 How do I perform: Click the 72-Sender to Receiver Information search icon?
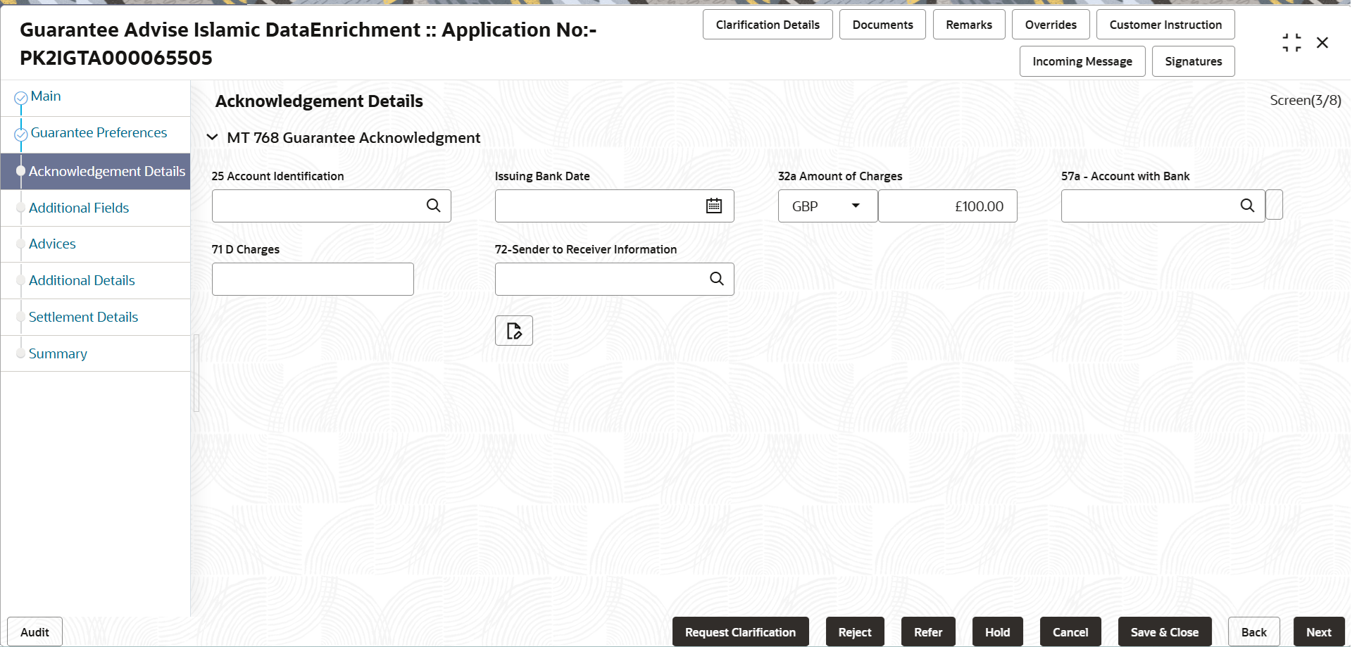716,279
